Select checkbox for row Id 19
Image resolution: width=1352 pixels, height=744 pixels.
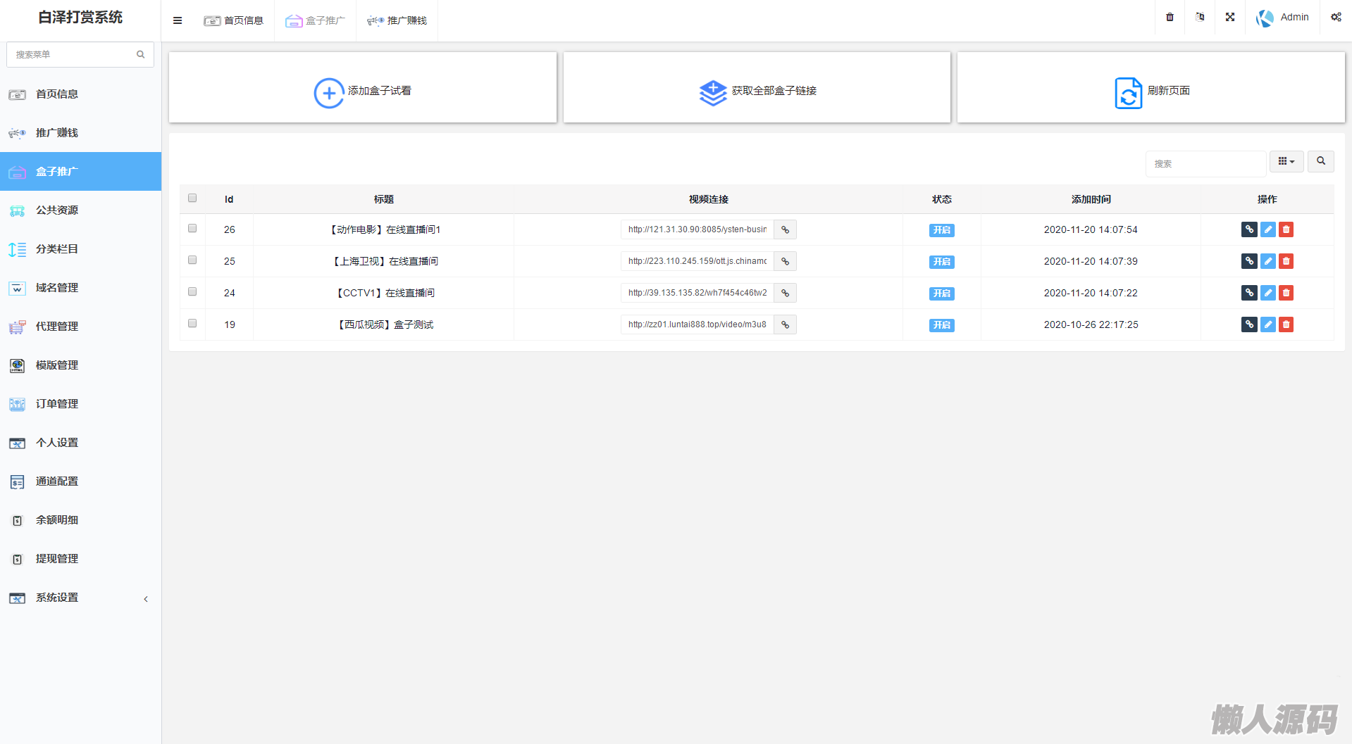pos(192,324)
